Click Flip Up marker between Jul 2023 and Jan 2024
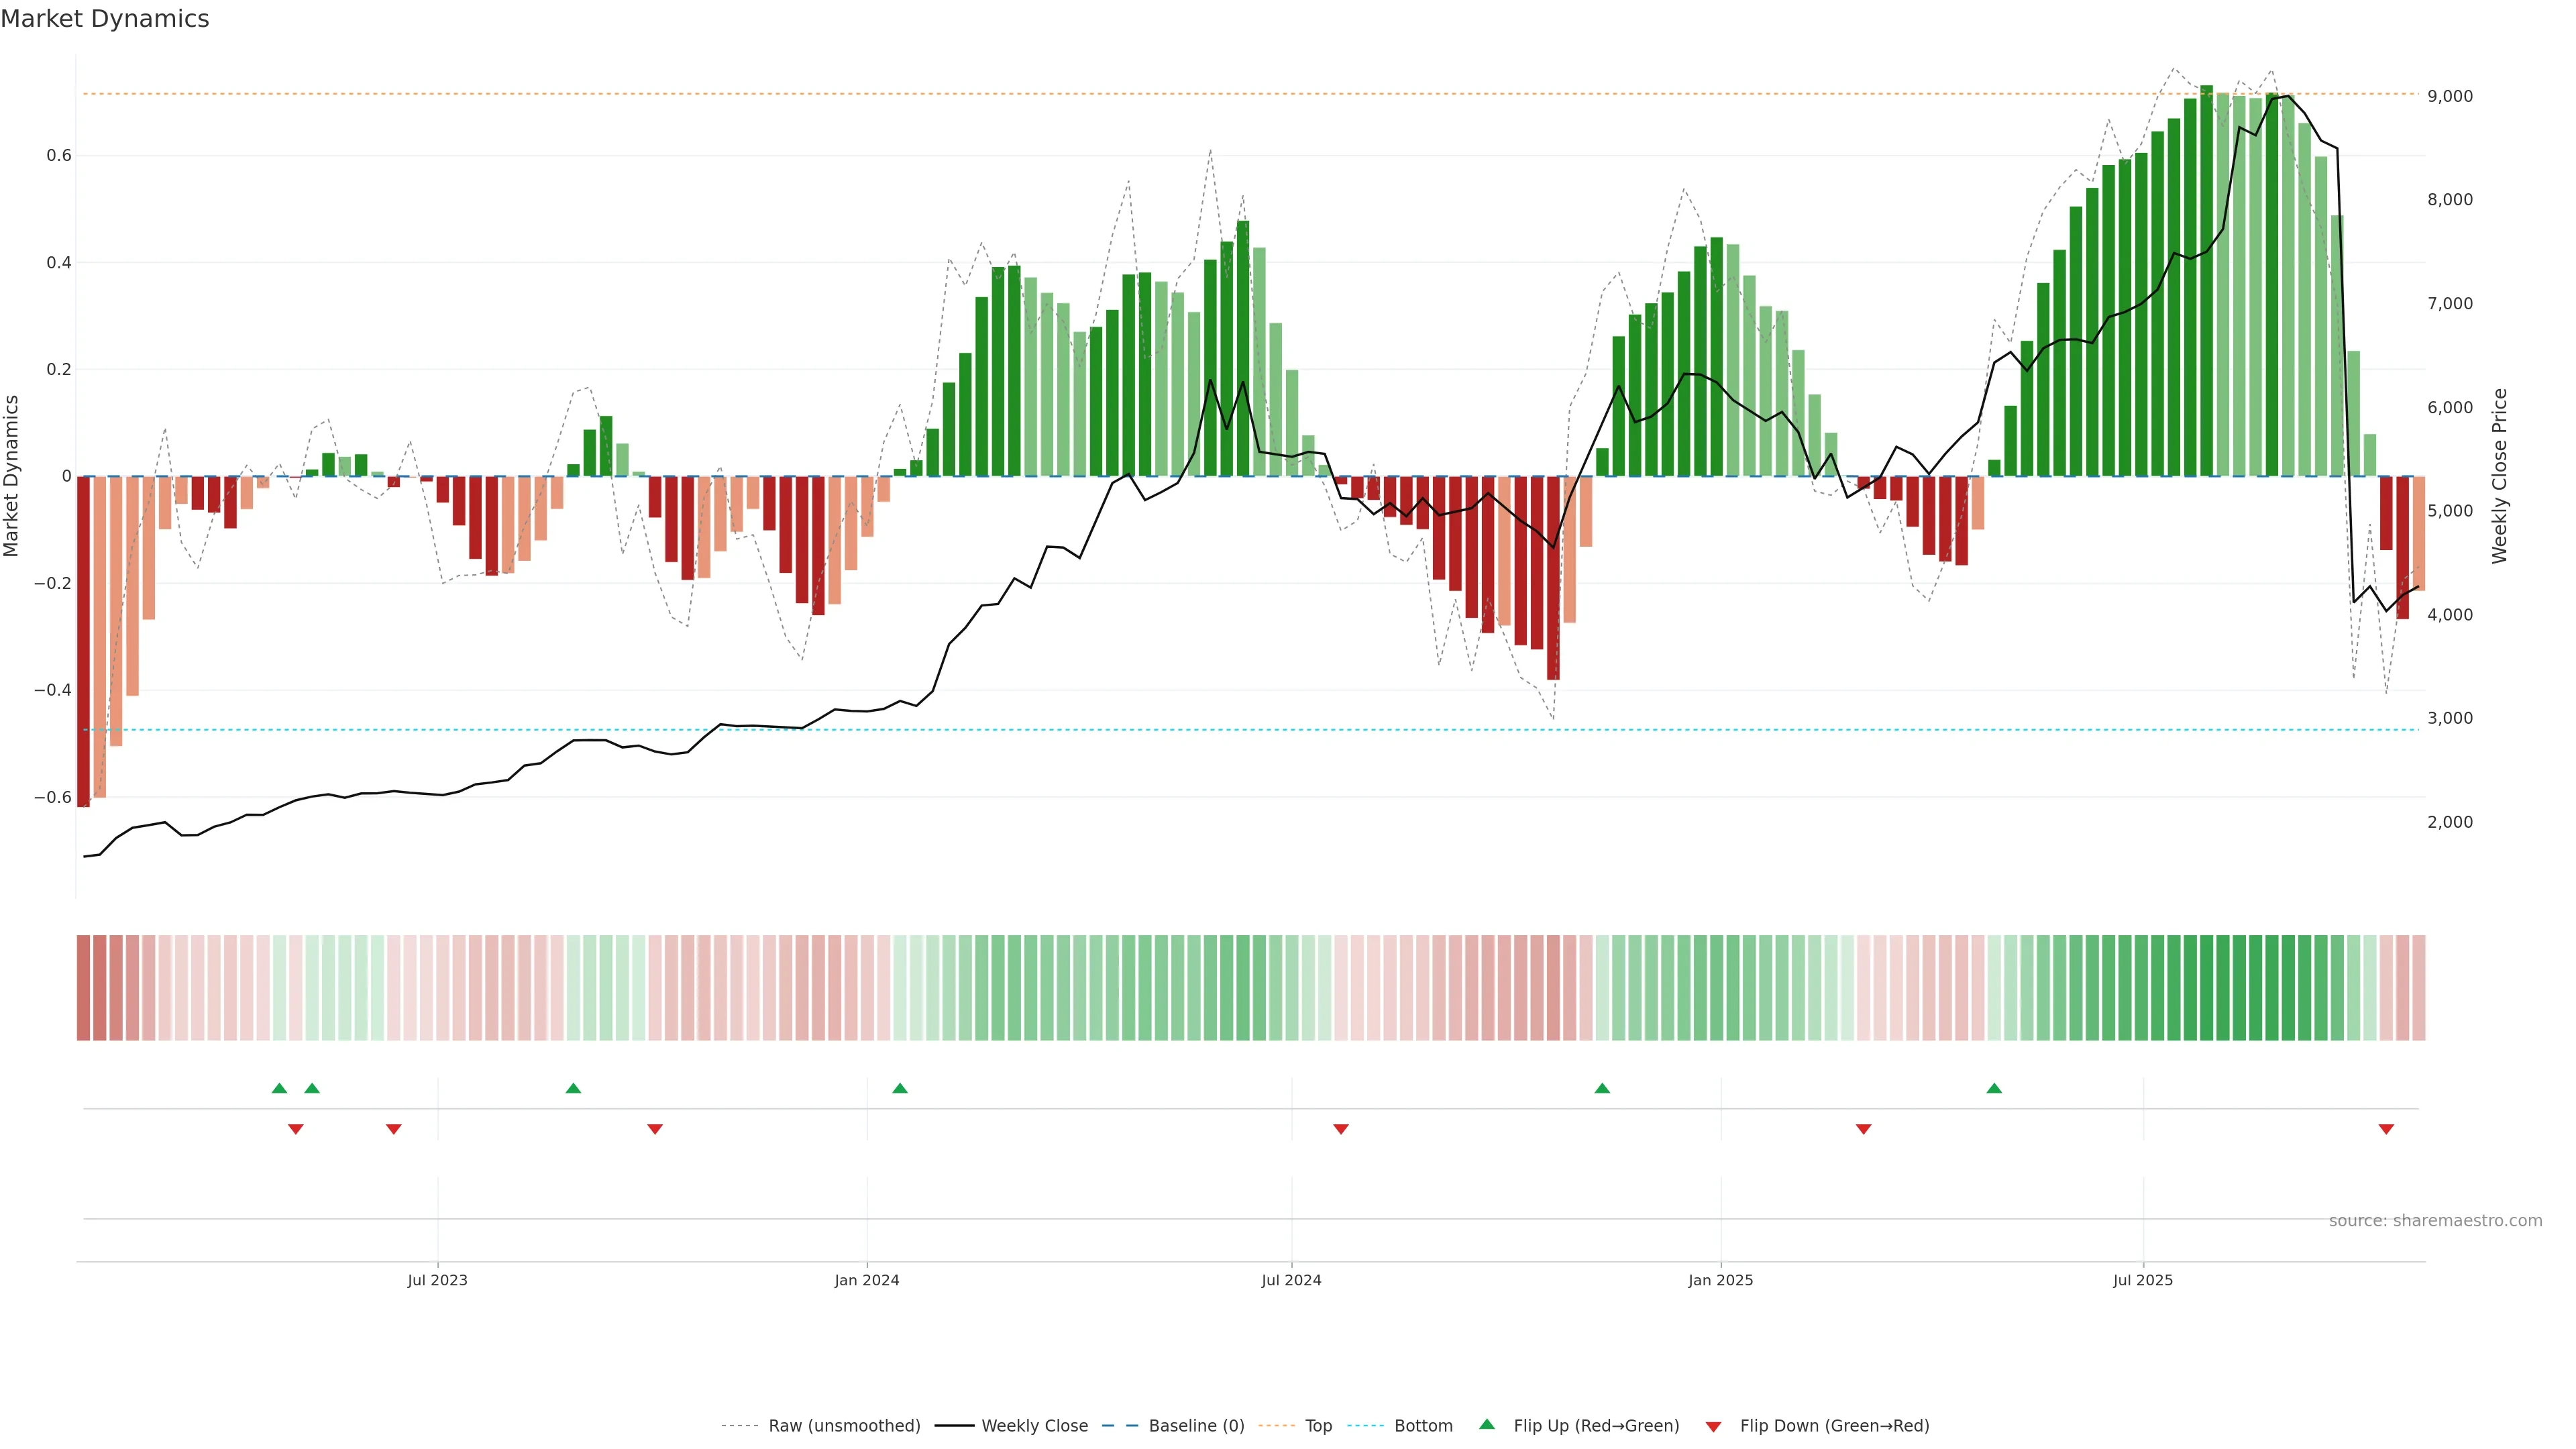This screenshot has height=1449, width=2576. (573, 1088)
